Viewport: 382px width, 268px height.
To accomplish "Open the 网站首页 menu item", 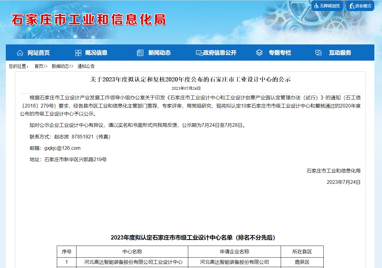I will (x=38, y=53).
